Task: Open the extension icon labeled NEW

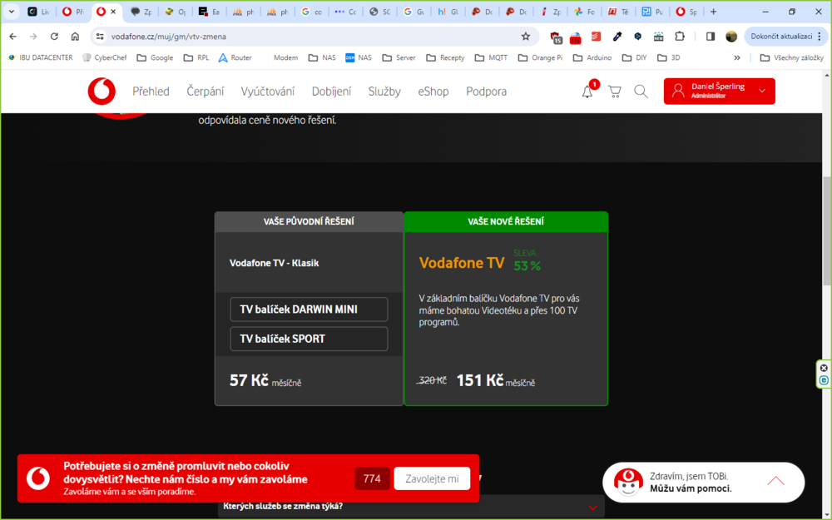Action: (x=658, y=36)
